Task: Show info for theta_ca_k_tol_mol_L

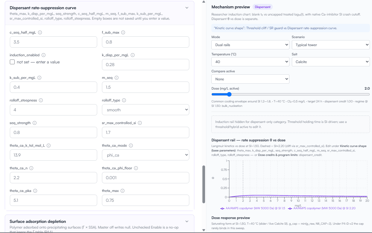Action: click(49, 146)
